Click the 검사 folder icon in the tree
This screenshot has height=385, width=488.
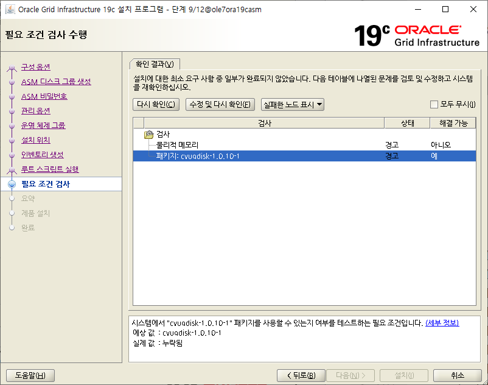click(x=148, y=134)
